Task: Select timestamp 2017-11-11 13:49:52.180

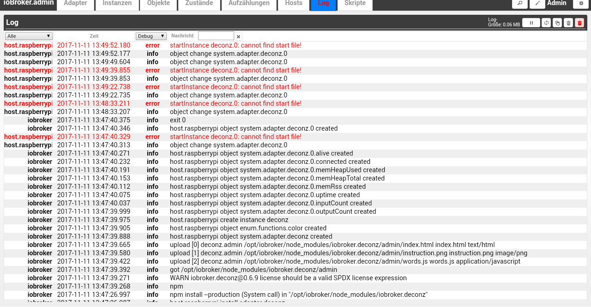Action: click(x=94, y=45)
